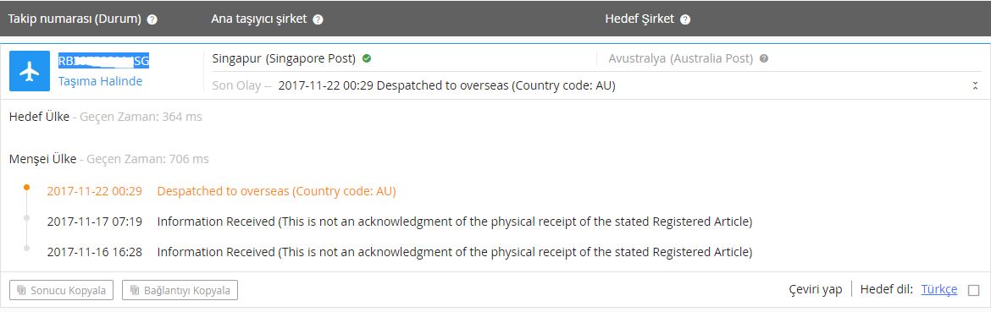Click the Singapur (Singapore Post) carrier name
The image size is (991, 312).
[x=284, y=58]
